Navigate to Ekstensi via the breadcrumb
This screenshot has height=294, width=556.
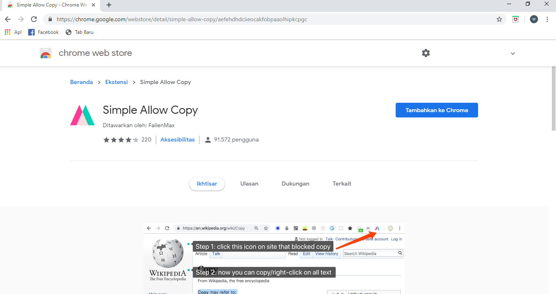point(116,82)
